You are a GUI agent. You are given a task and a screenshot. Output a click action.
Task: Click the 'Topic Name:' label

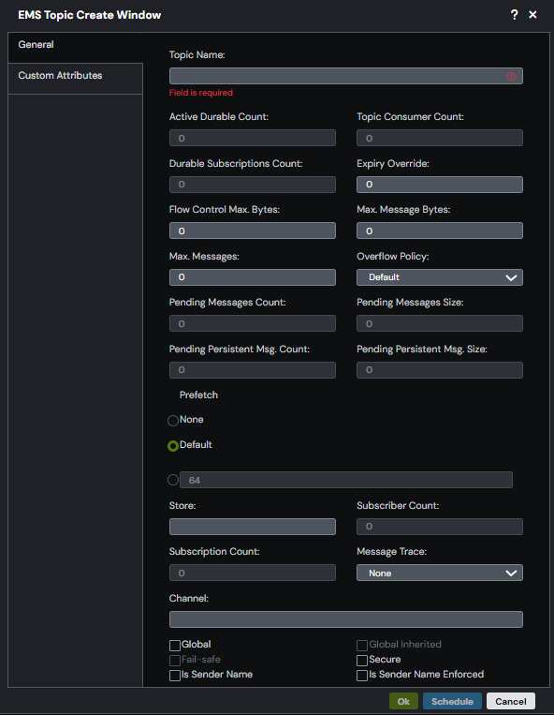tap(197, 54)
